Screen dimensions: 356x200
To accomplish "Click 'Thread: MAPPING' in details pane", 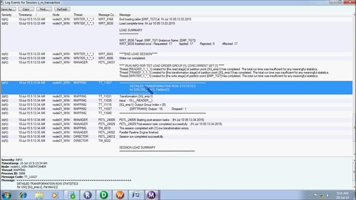I will [13, 170].
